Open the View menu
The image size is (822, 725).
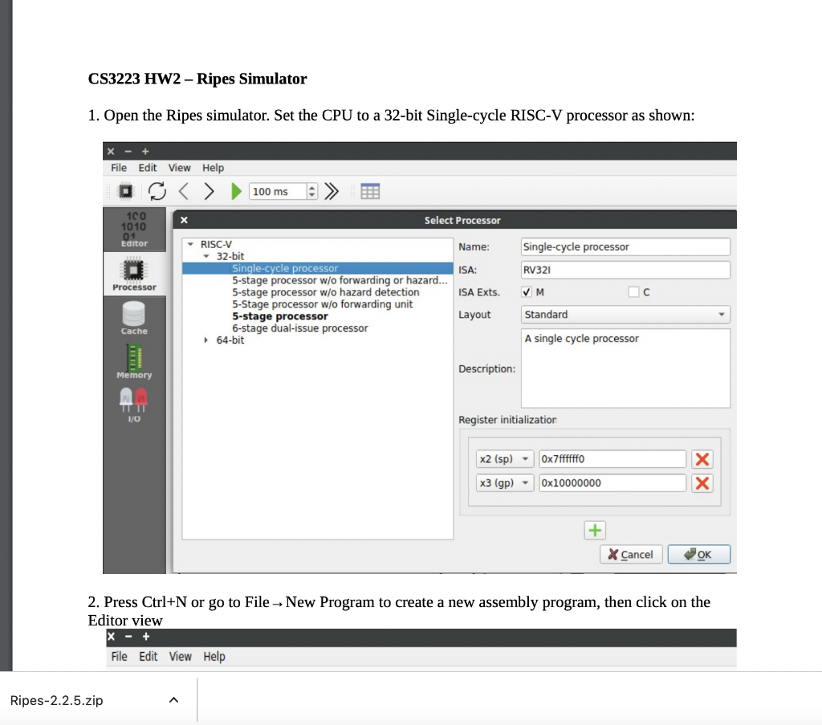179,168
